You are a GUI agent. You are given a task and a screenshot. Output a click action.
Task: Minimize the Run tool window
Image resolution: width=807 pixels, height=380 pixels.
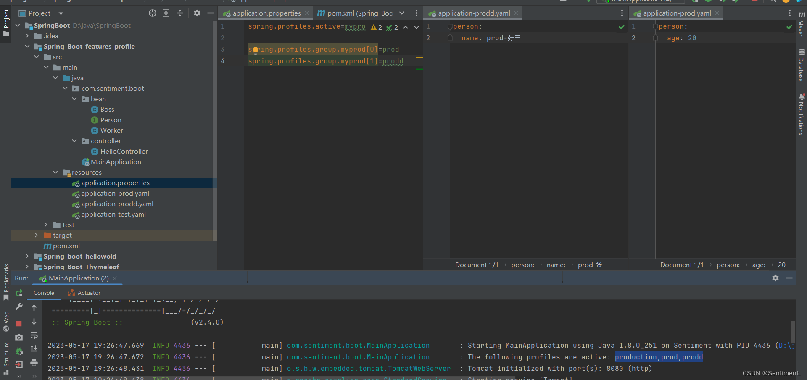pos(789,278)
